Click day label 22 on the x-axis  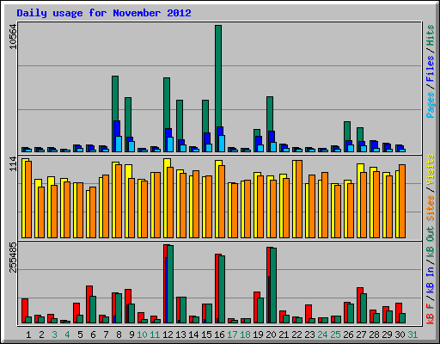click(x=296, y=335)
